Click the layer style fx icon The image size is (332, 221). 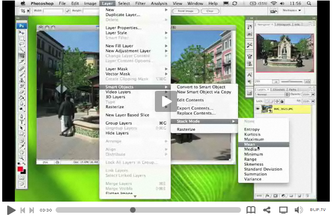coord(268,196)
